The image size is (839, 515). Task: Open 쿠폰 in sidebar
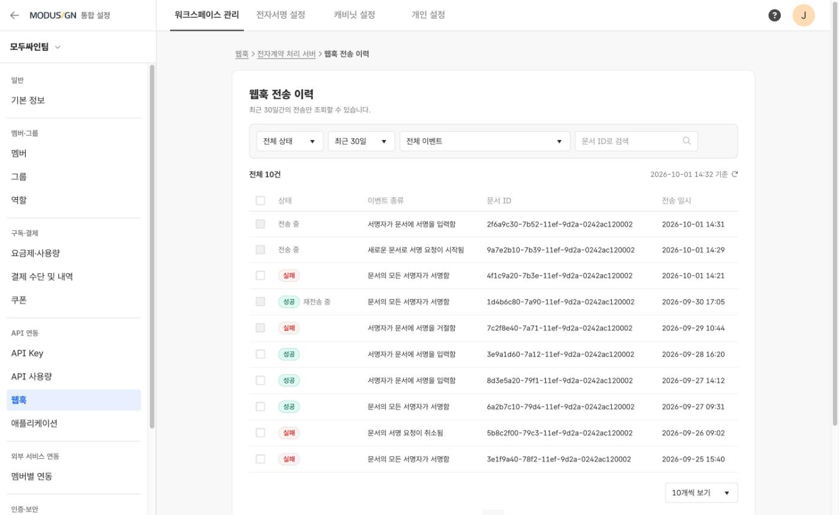74,300
